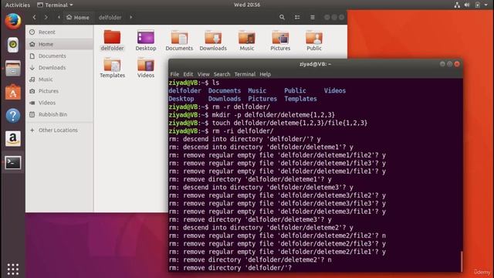
Task: Select Pictures in the Files sidebar
Action: click(x=59, y=91)
